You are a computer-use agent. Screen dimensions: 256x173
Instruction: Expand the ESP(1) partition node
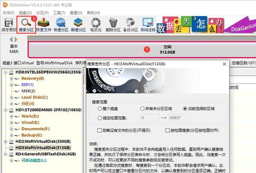pyautogui.click(x=11, y=85)
